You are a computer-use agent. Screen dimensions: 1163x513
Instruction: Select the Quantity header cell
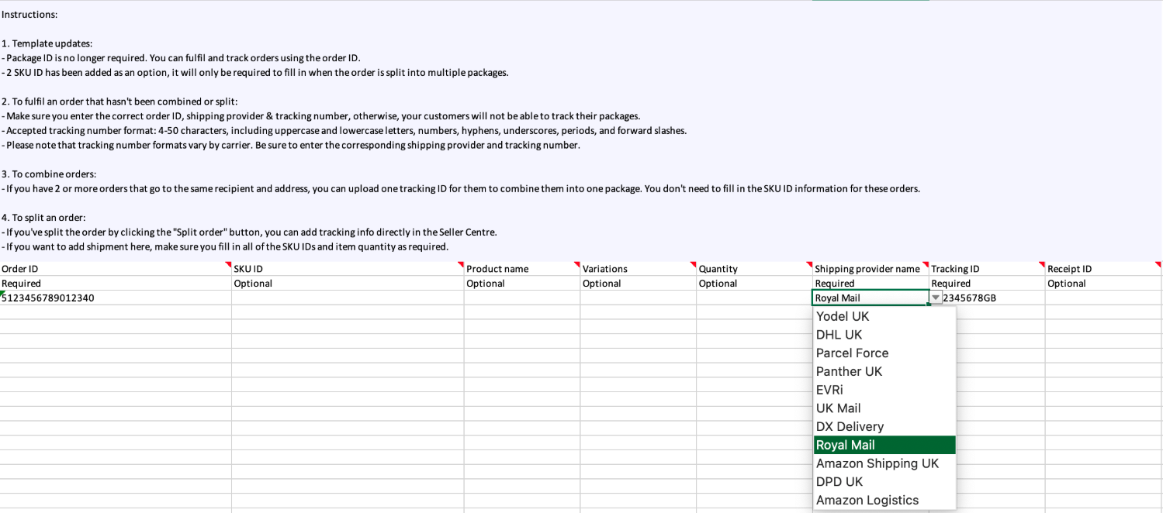tap(754, 269)
